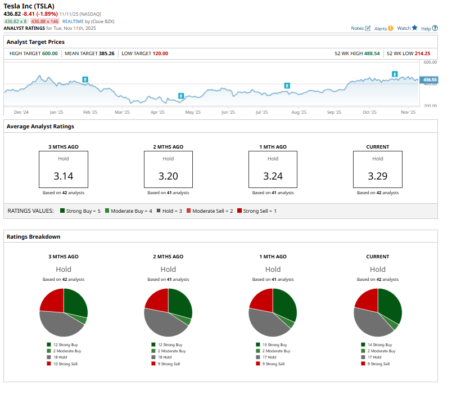Click the green bid quote 436.82 x 8
Viewport: 461px width, 394px height.
click(x=16, y=21)
